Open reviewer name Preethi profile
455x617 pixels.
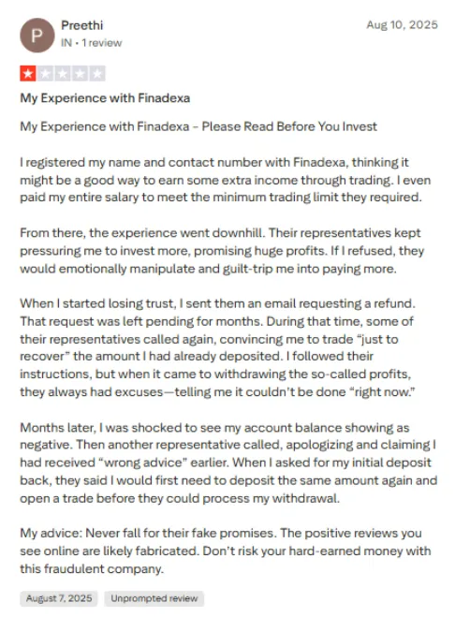(x=81, y=25)
